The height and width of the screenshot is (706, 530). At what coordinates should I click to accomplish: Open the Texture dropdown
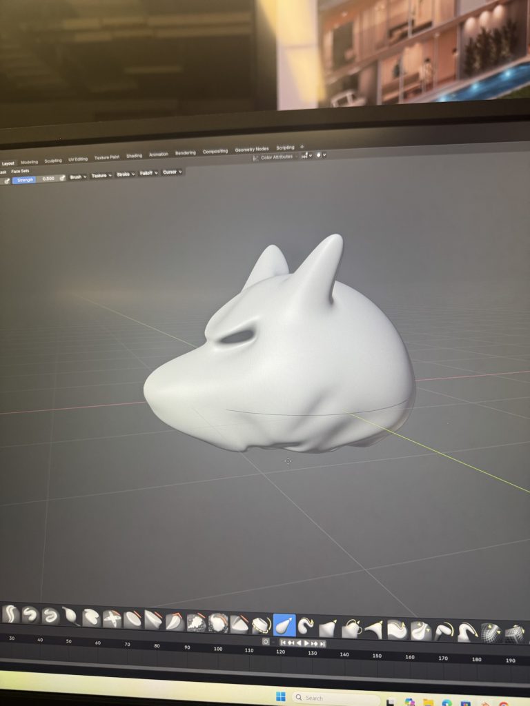pyautogui.click(x=101, y=176)
